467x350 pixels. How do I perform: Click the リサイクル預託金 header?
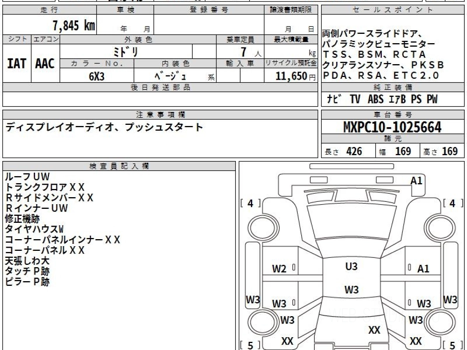[x=291, y=63]
